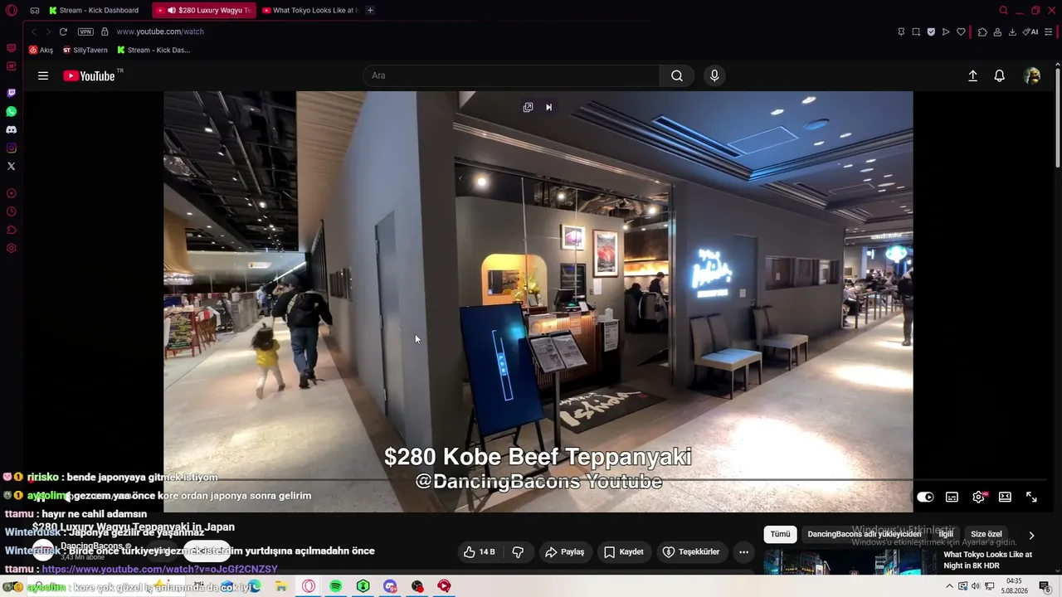Viewport: 1062px width, 597px height.
Task: Click the Teşekkürler thanks button
Action: click(690, 551)
